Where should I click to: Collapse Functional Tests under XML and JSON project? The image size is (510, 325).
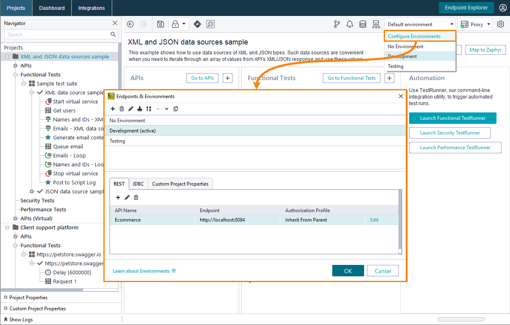15,75
